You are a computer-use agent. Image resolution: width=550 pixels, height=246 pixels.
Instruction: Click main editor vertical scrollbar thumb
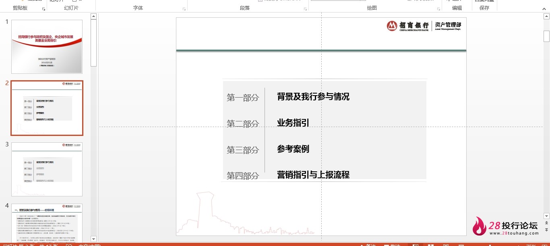(x=546, y=36)
